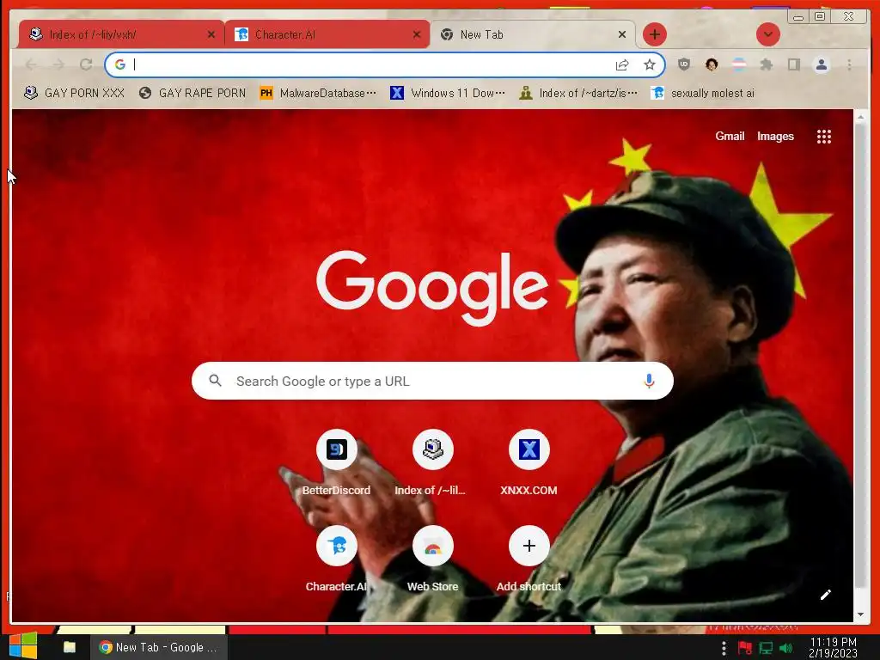Open the taskbar clock showing 11:19 PM

[833, 647]
